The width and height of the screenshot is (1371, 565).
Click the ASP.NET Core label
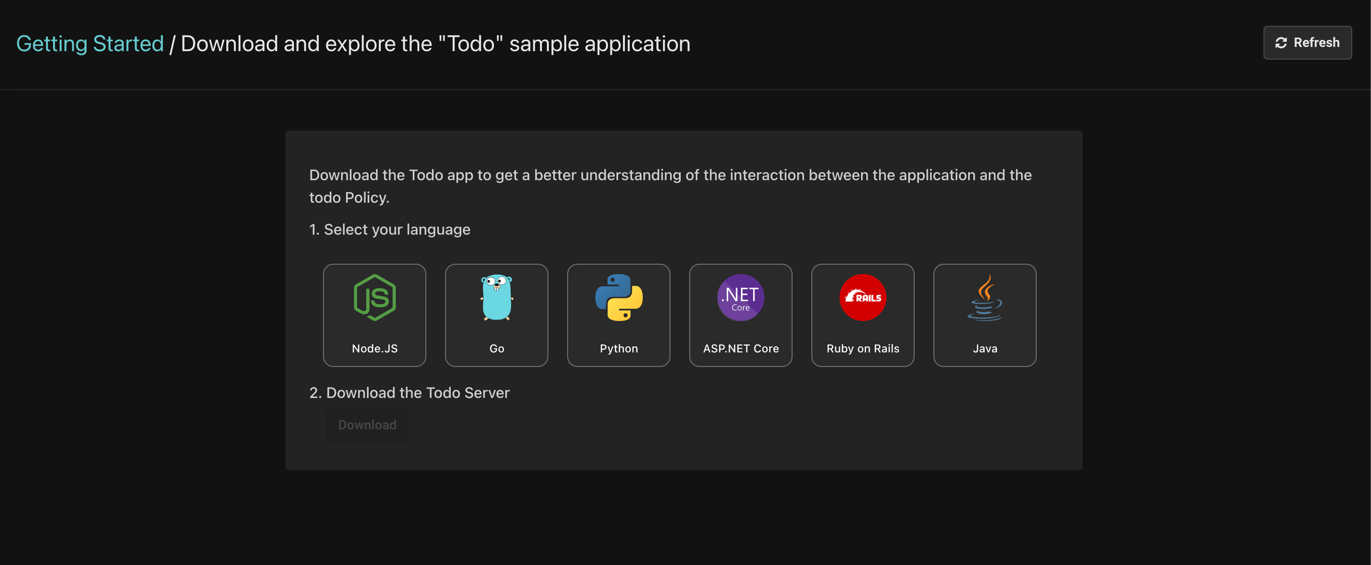click(x=740, y=349)
